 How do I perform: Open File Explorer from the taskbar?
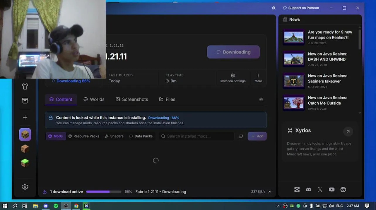point(35,206)
